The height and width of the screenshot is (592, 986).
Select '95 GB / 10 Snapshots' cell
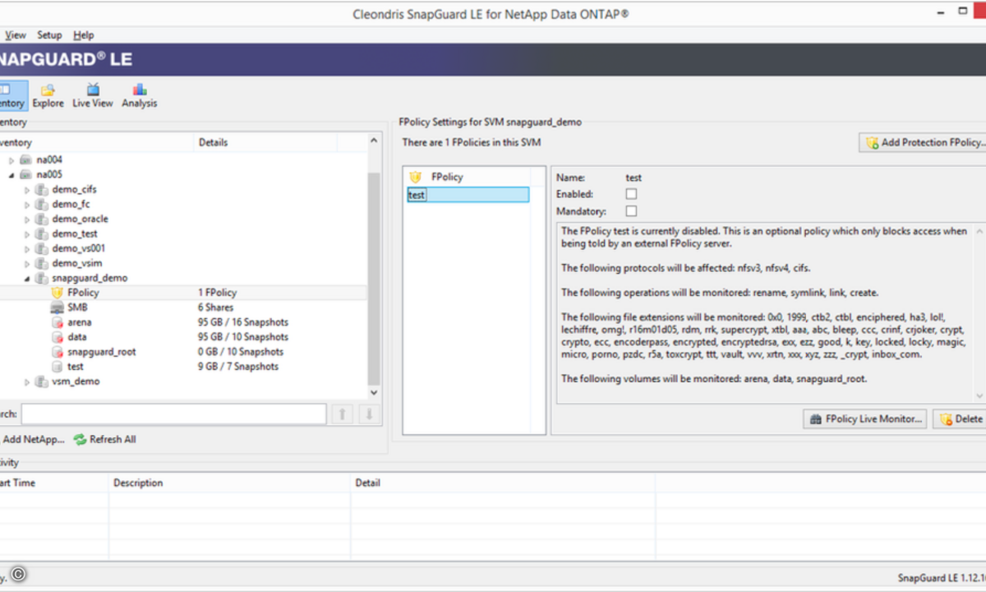click(243, 337)
